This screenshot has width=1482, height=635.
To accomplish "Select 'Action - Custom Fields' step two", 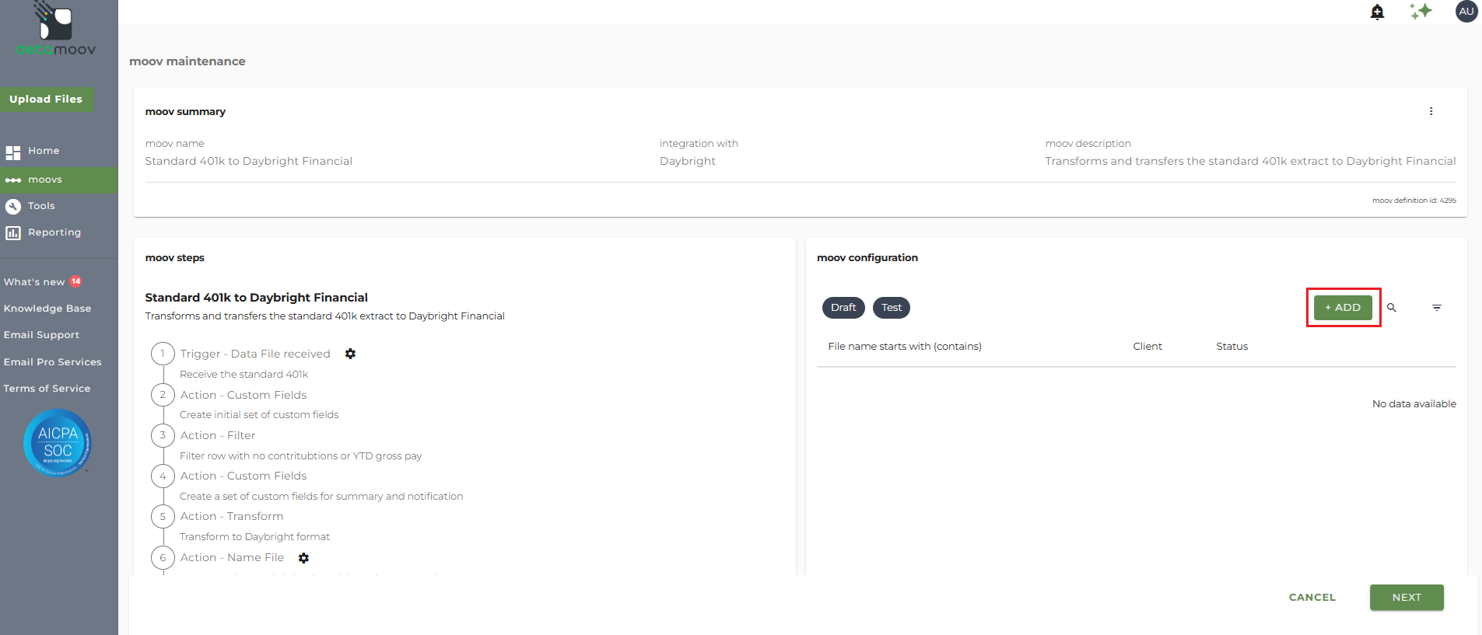I will pyautogui.click(x=243, y=395).
